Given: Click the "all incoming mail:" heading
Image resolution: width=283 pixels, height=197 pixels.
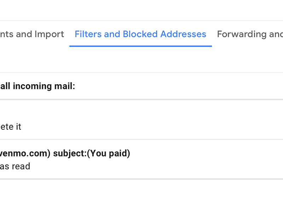Looking at the screenshot, I should pyautogui.click(x=37, y=86).
